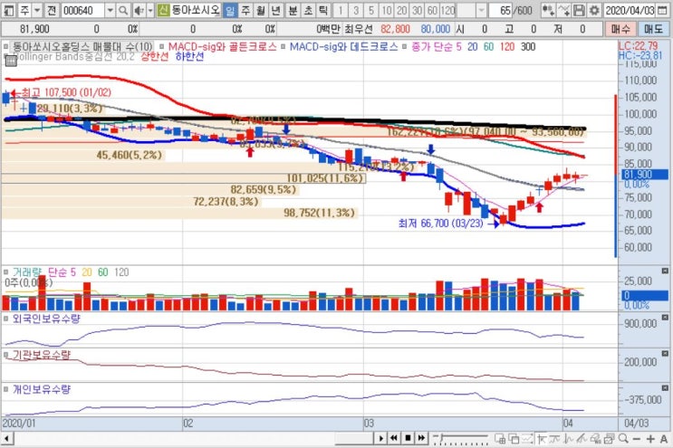Image resolution: width=673 pixels, height=448 pixels.
Task: Click the plus zoom-in icon
Action: [x=650, y=439]
